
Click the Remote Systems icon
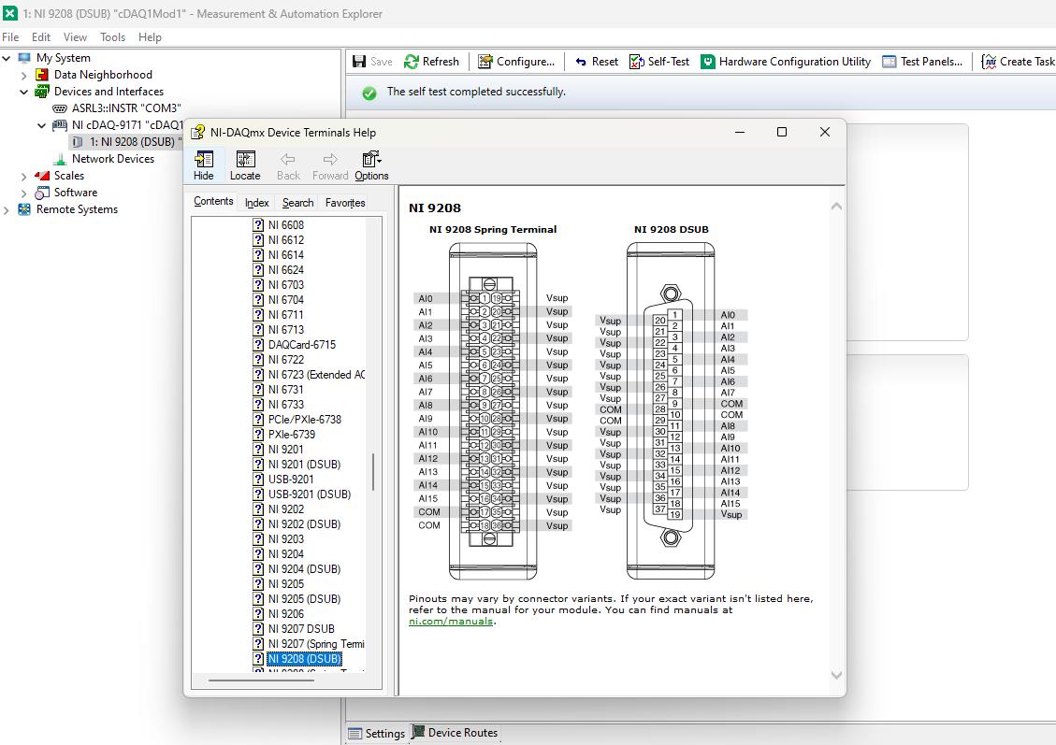(24, 209)
